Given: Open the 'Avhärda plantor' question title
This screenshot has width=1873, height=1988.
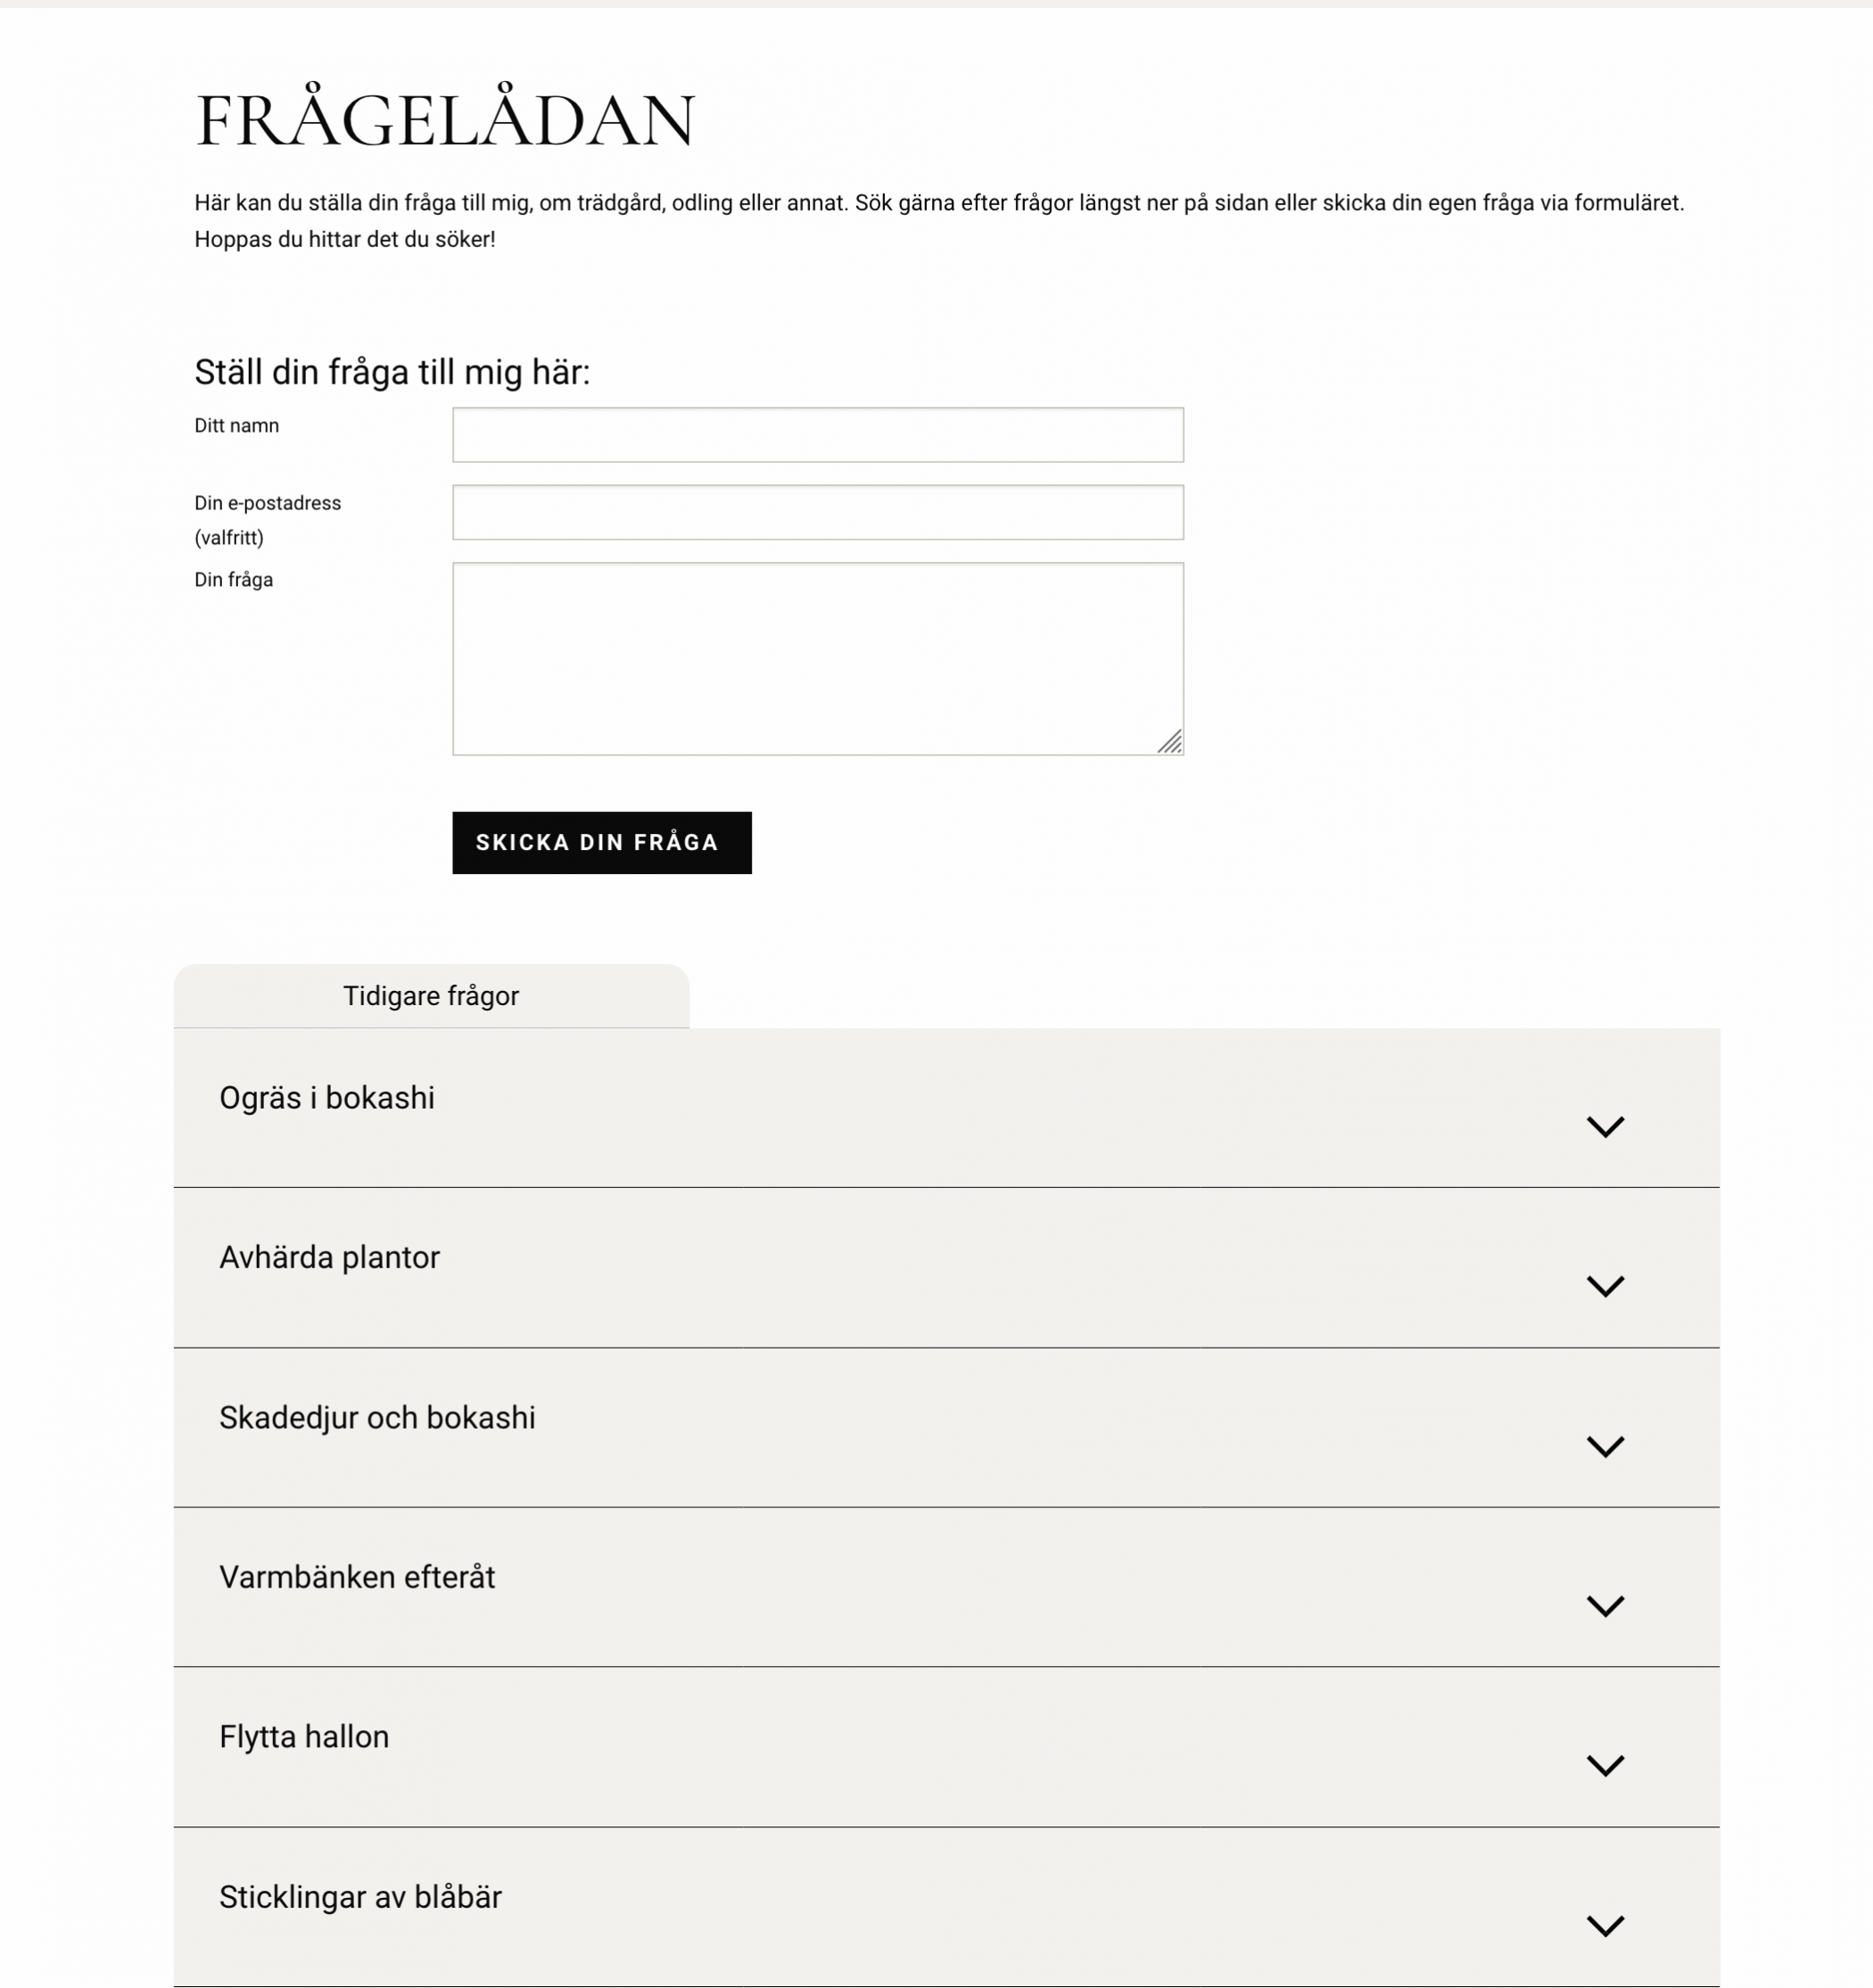Looking at the screenshot, I should [329, 1257].
